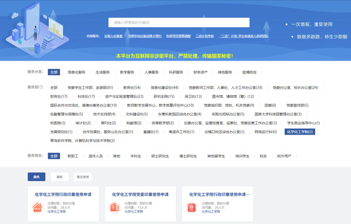Viewport: 351px width, 224px height.
Task: Filter by 离退休工作处(1)
Action: click(x=181, y=132)
